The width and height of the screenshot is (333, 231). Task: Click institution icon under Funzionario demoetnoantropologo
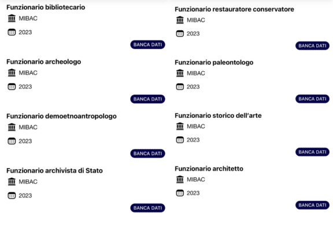(x=12, y=127)
